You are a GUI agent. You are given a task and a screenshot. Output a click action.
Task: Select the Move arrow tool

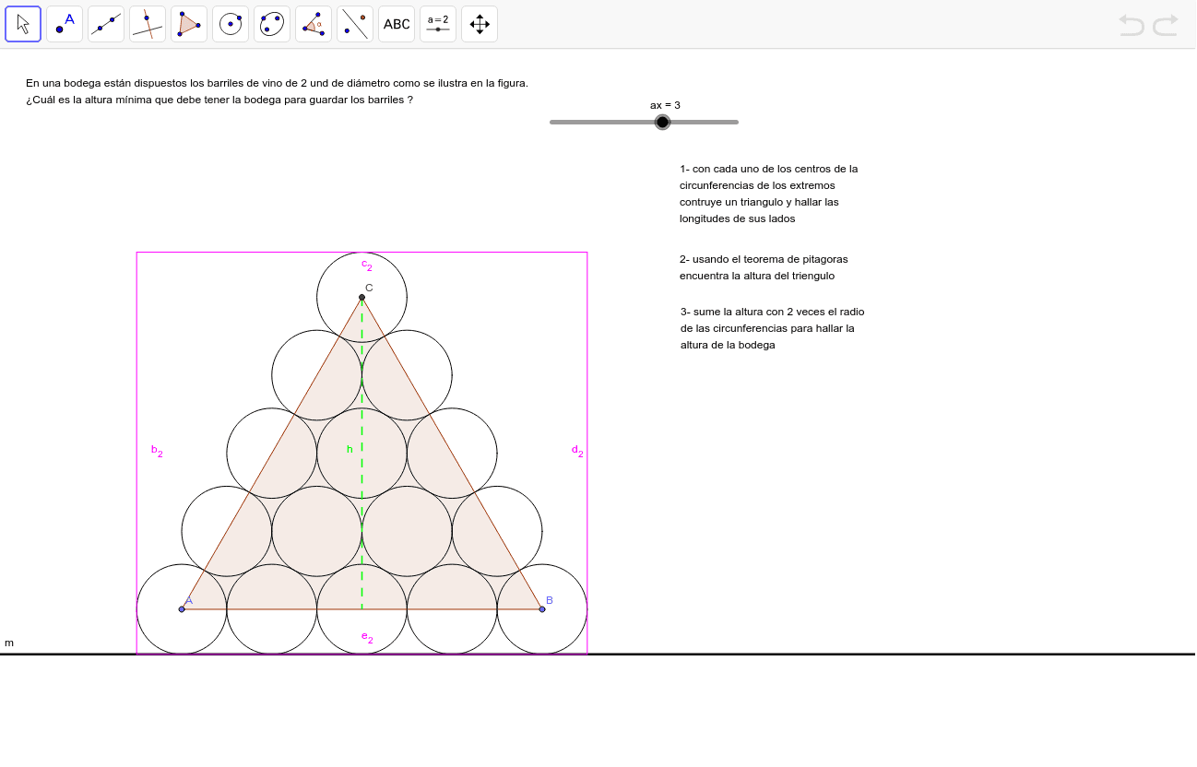pos(23,24)
